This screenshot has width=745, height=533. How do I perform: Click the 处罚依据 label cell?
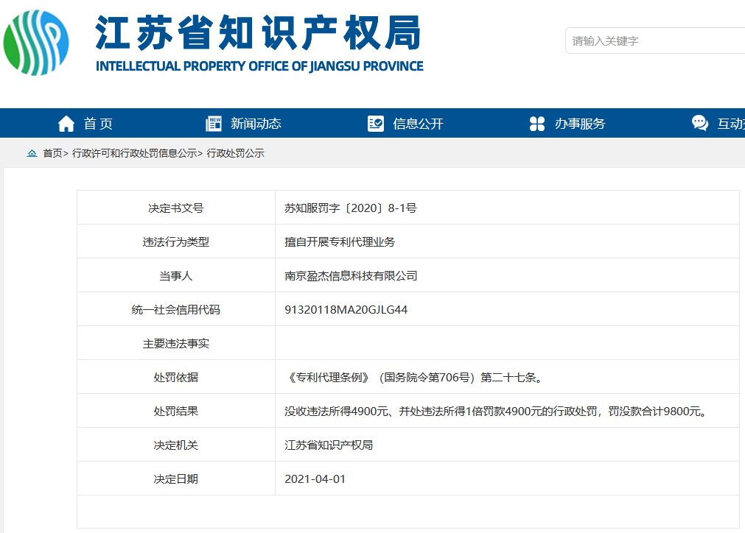[x=176, y=378]
